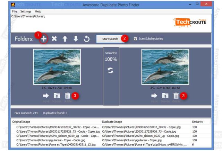Click delete trash icon under right image
This screenshot has width=222, height=151.
pos(176,96)
